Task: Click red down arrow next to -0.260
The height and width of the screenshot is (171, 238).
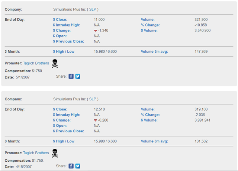Action: 95,120
